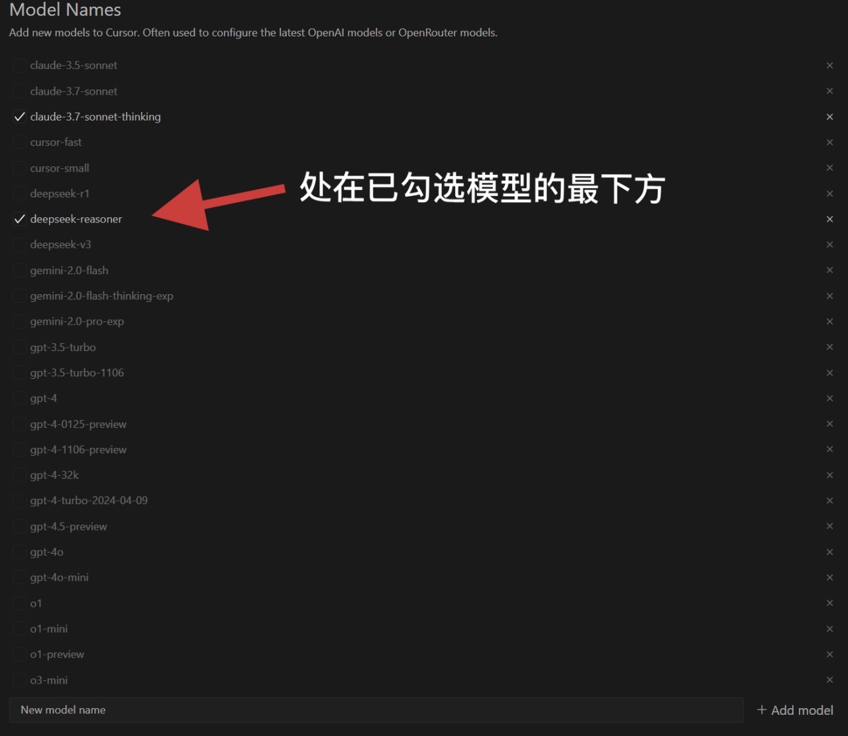848x736 pixels.
Task: Check the o3-mini model box
Action: coord(19,680)
